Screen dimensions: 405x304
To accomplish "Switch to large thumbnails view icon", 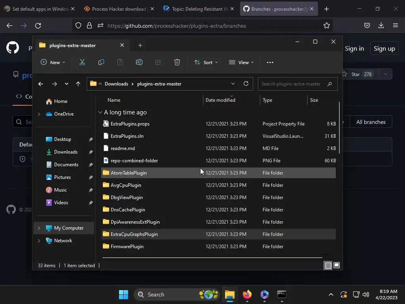I will 337,265.
